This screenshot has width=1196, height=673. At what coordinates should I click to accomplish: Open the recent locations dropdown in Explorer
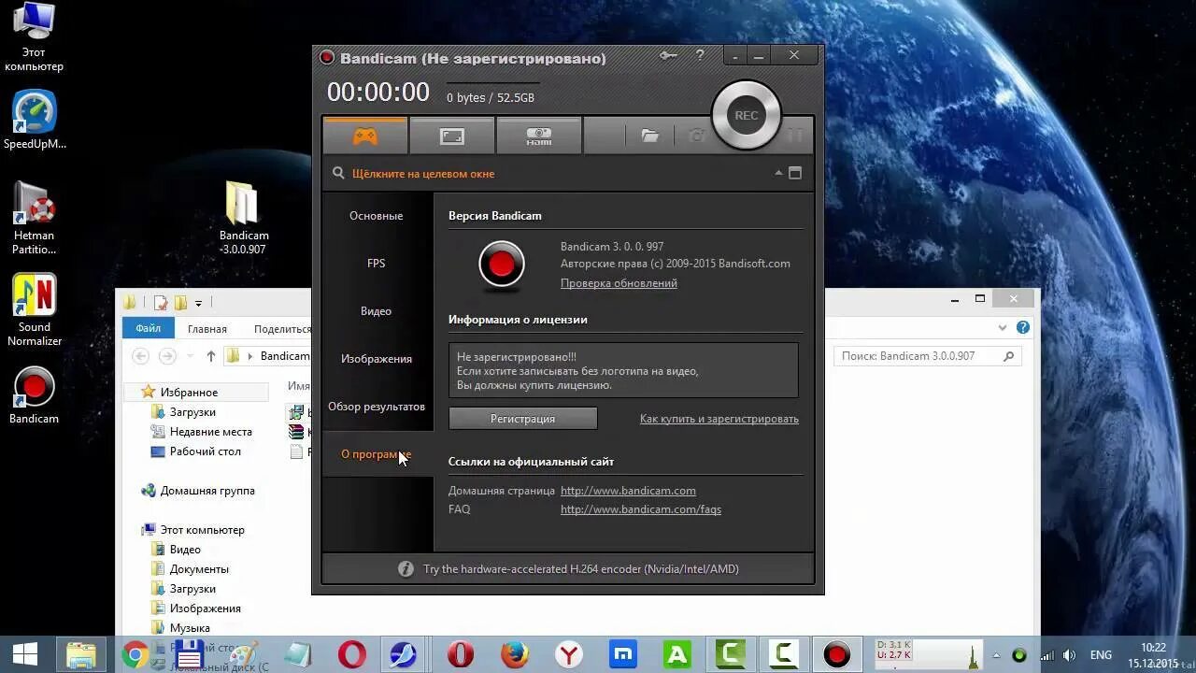(189, 356)
